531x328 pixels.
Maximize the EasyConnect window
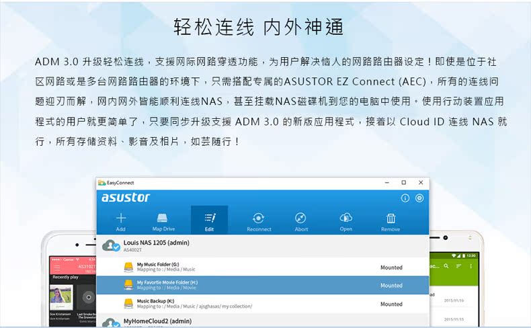point(404,182)
